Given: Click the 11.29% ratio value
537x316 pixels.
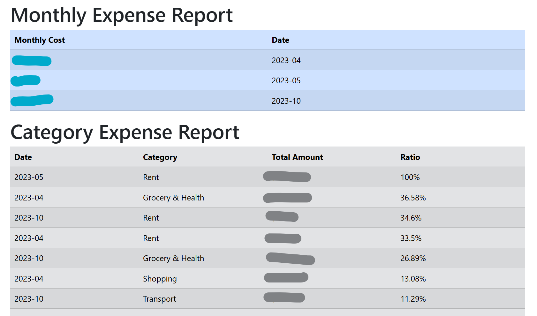Looking at the screenshot, I should (x=413, y=299).
